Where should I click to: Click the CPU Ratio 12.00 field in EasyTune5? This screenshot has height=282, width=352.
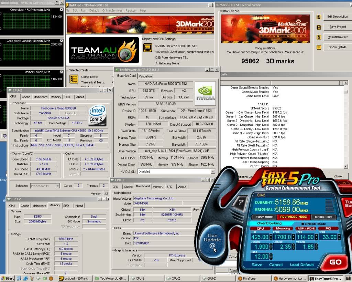[260, 257]
